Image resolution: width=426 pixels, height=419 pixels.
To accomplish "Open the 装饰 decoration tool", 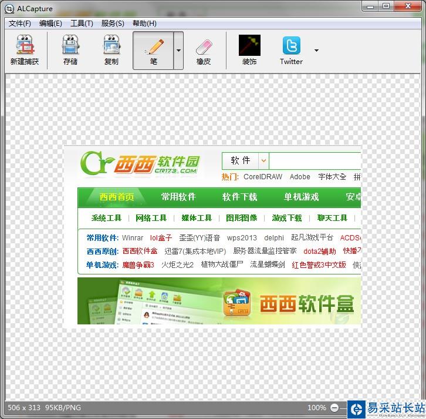I will (x=249, y=51).
